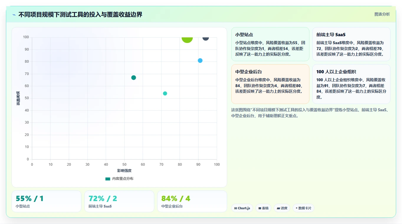Open the 小型站点 info card

[270, 44]
